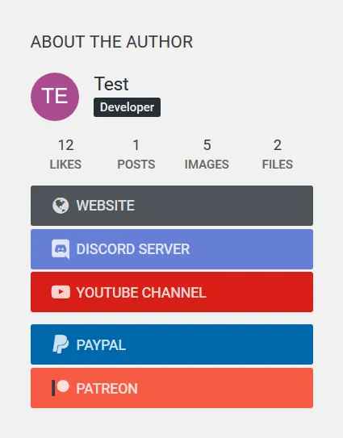The height and width of the screenshot is (438, 343).
Task: Join the Discord Server
Action: tap(172, 249)
